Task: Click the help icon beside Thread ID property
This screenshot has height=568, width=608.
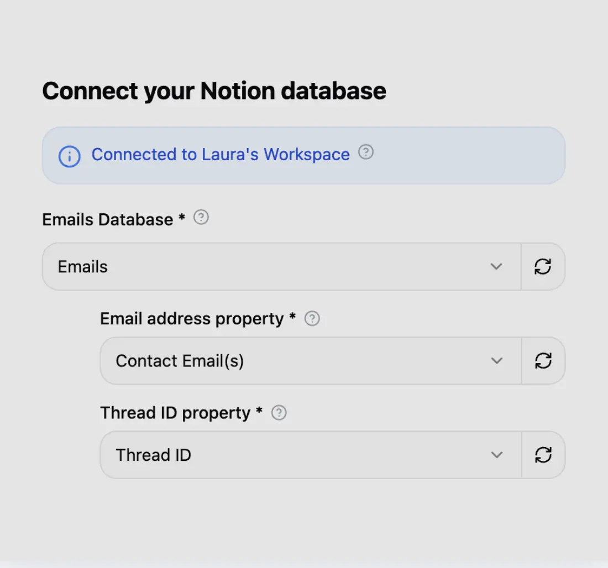Action: [279, 412]
